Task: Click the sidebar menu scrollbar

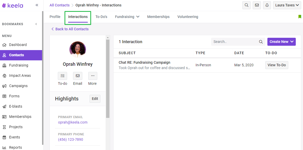Action: click(x=43, y=78)
